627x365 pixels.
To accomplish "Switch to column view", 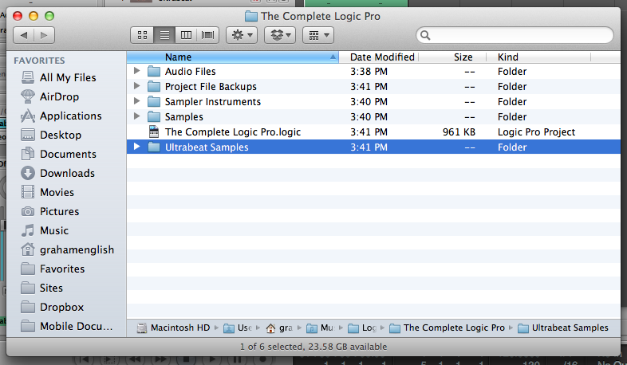I will [187, 35].
